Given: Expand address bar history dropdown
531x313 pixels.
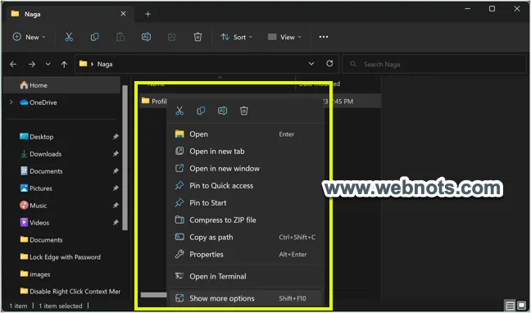Looking at the screenshot, I should point(311,64).
